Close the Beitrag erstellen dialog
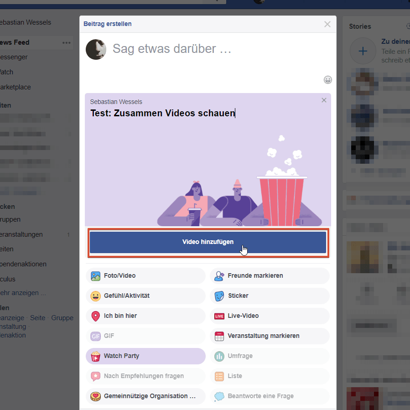The image size is (410, 410). (327, 24)
